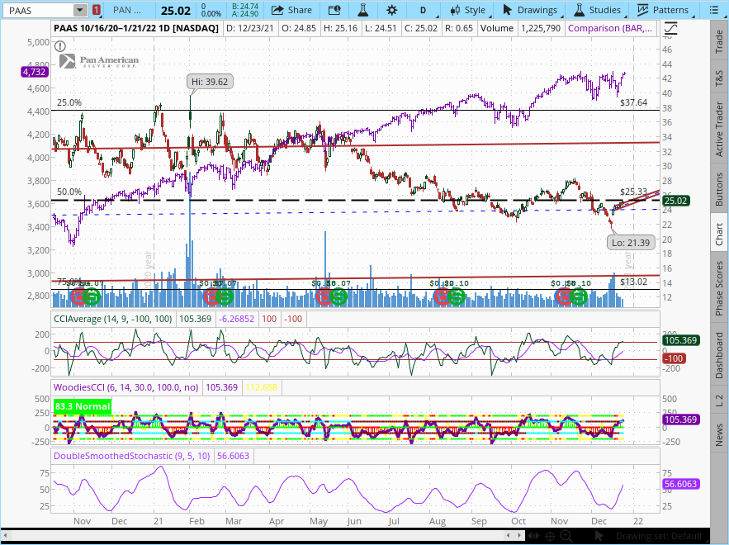729x545 pixels.
Task: Click the Hi: 39.62 price bubble
Action: click(x=210, y=82)
